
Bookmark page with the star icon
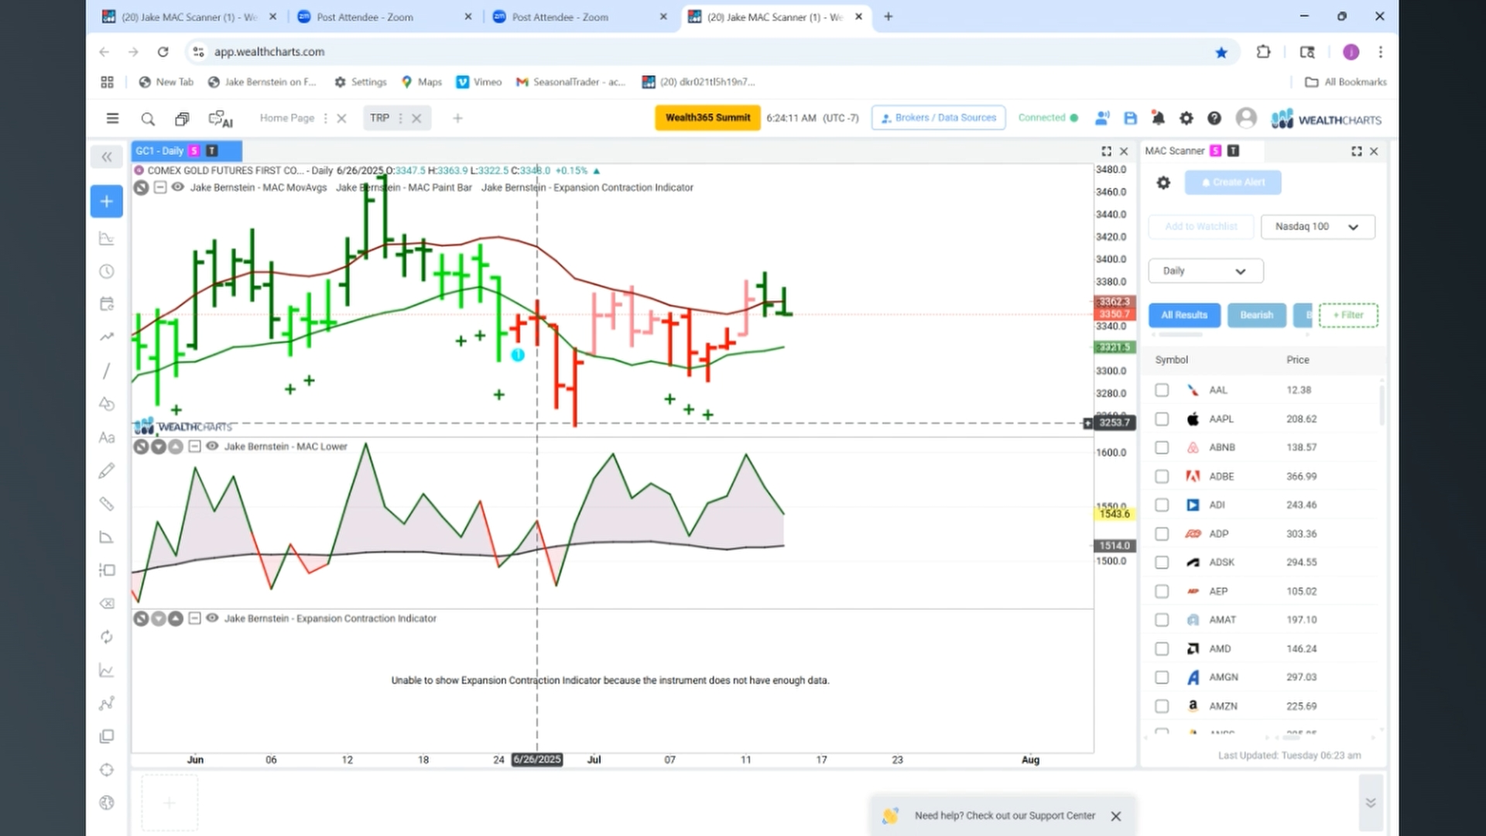[x=1221, y=52]
